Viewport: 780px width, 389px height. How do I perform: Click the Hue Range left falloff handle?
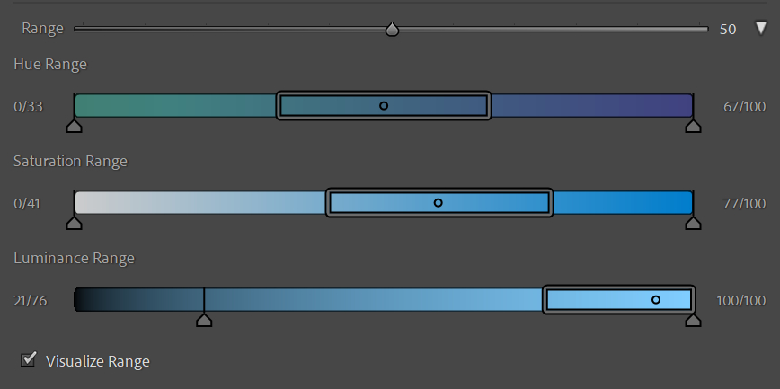(75, 127)
